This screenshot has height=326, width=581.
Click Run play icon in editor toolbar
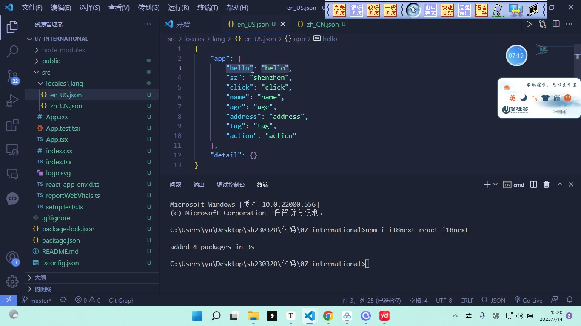click(529, 24)
